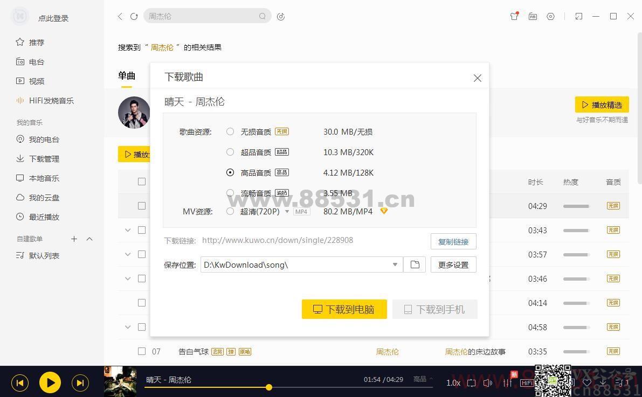Go to 下载管理 in the sidebar
The width and height of the screenshot is (642, 397).
coord(38,159)
